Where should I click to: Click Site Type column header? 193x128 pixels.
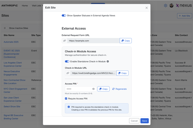36,35
